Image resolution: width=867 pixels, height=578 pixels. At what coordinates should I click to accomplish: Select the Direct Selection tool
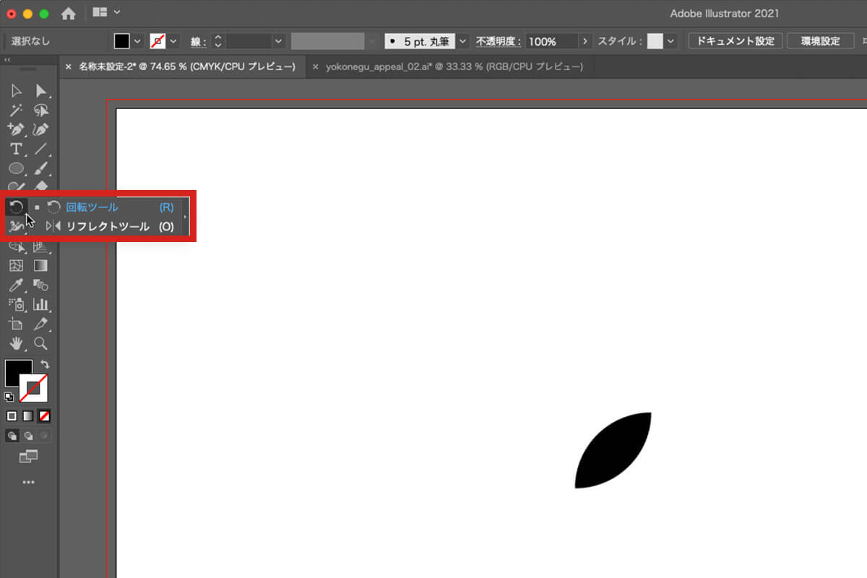click(x=41, y=91)
